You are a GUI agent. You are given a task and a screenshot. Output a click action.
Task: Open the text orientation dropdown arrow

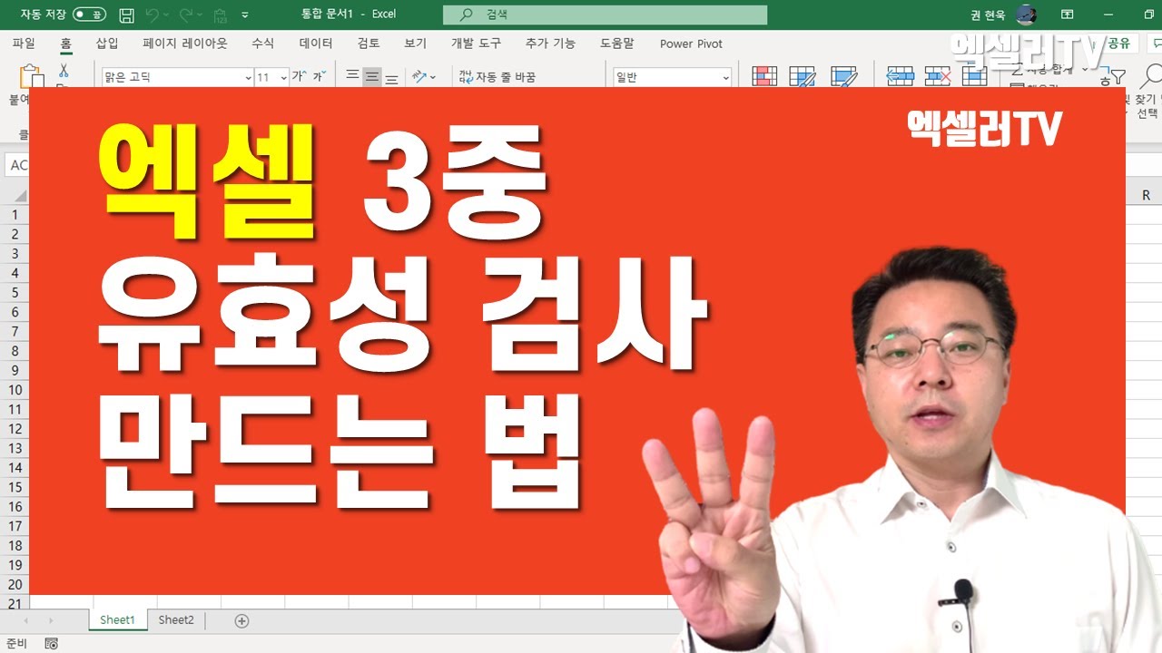(x=433, y=77)
